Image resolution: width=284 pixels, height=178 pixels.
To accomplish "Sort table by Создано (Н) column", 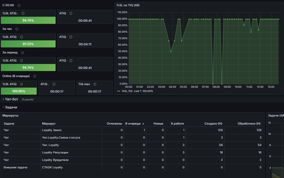I will point(213,124).
